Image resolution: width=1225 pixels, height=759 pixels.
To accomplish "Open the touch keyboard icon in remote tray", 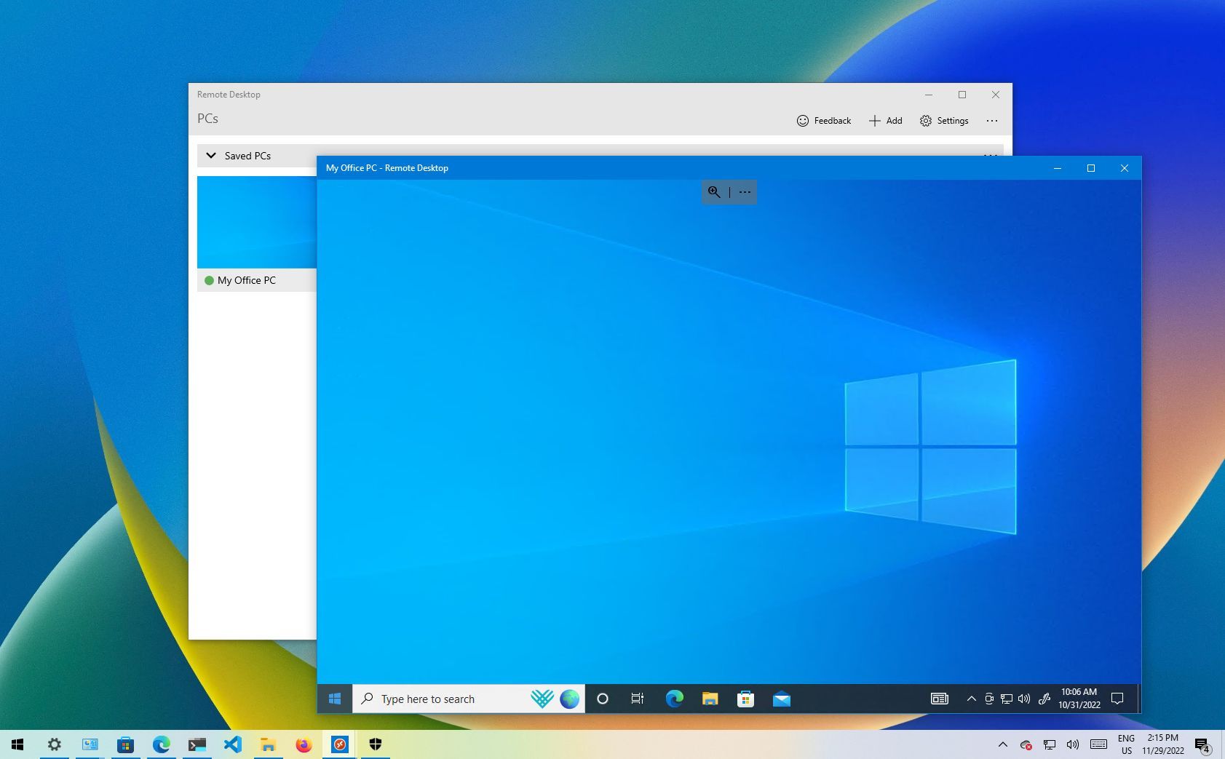I will [939, 699].
